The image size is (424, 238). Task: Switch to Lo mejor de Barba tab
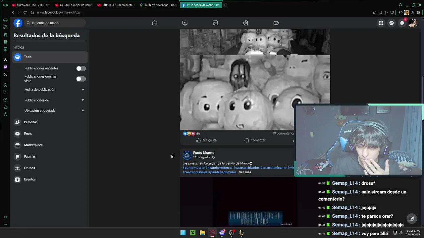tap(74, 5)
